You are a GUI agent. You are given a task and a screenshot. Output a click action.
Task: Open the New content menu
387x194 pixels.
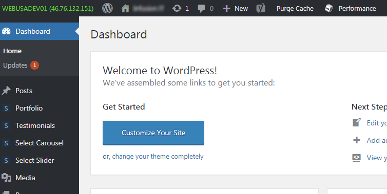[x=235, y=9]
